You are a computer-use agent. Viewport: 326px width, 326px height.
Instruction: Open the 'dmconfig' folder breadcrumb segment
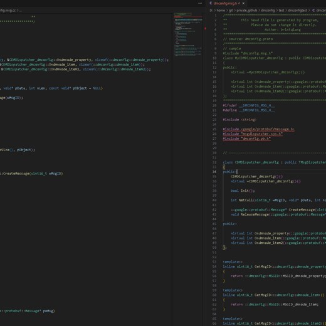(268, 10)
